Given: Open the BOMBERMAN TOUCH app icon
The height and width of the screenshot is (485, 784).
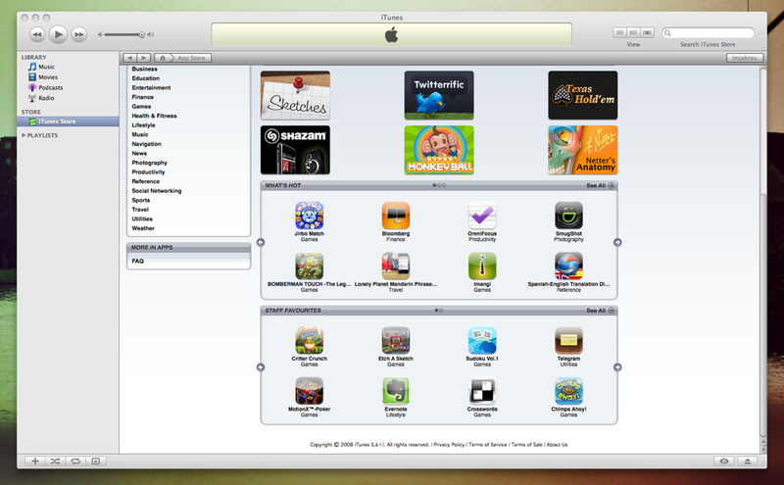Looking at the screenshot, I should [x=309, y=266].
